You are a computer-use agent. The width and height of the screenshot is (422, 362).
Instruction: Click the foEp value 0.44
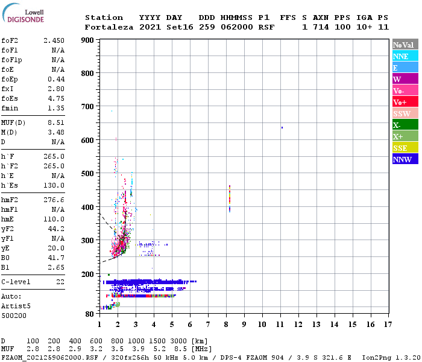[x=56, y=79]
